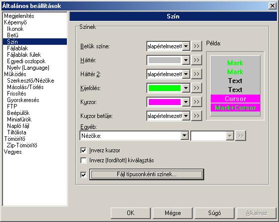Click the >> button next to Kurzor
The image size is (279, 222).
pyautogui.click(x=197, y=102)
